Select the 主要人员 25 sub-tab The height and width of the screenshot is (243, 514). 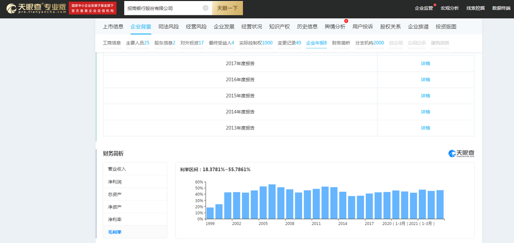pos(137,43)
